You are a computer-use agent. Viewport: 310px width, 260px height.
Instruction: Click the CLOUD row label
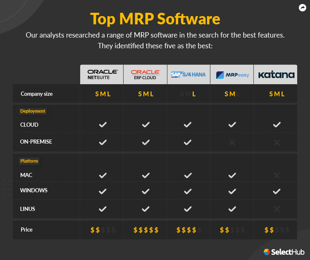29,125
